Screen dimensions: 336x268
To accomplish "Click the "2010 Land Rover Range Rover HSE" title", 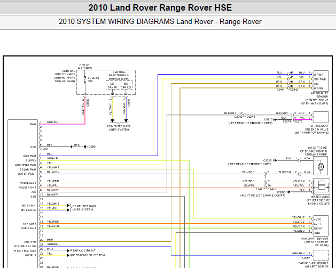I will [160, 7].
